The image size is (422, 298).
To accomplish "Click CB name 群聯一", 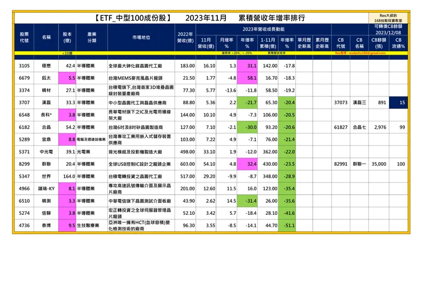I will 359,164.
